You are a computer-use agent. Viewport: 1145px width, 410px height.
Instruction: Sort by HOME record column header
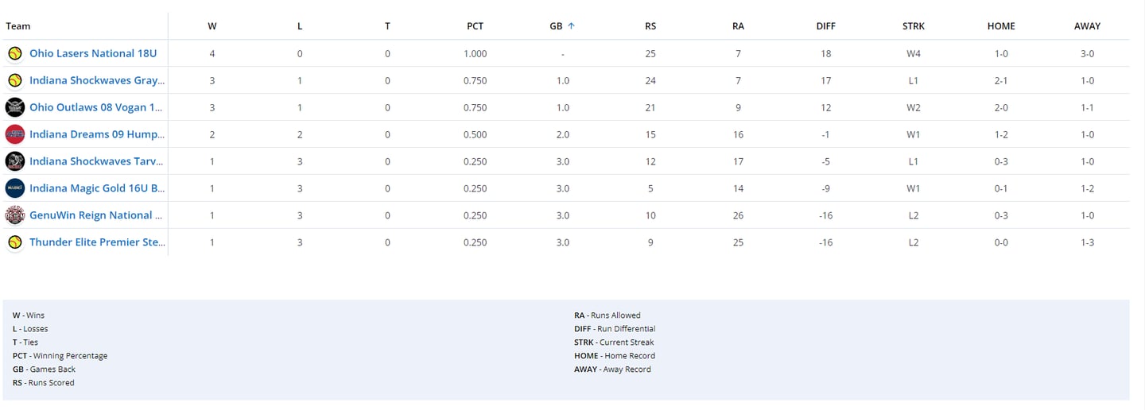coord(1001,26)
